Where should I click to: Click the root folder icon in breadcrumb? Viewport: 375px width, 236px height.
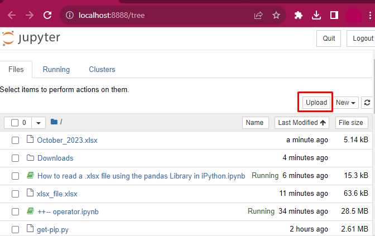[x=54, y=122]
